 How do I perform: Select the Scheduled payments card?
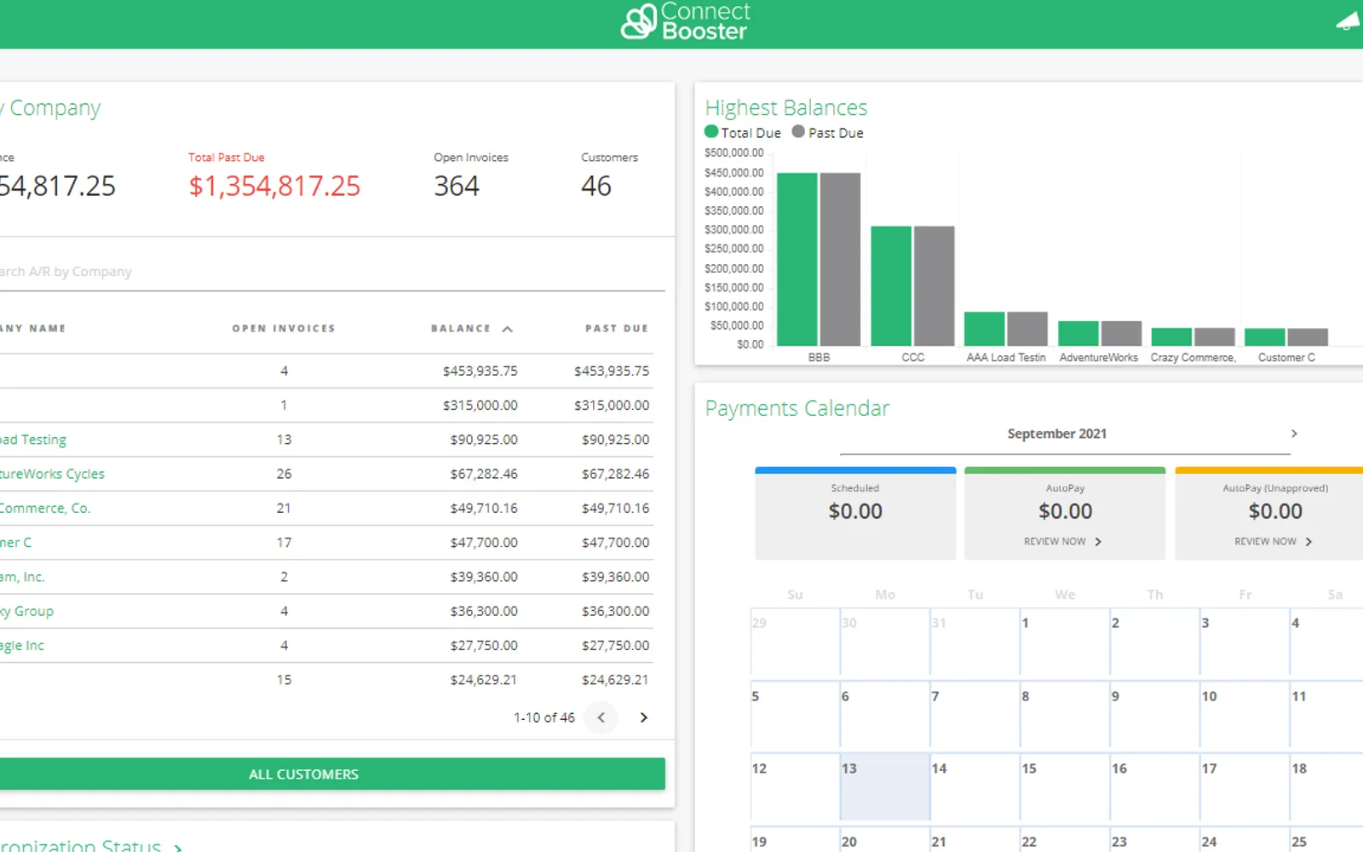pyautogui.click(x=855, y=513)
